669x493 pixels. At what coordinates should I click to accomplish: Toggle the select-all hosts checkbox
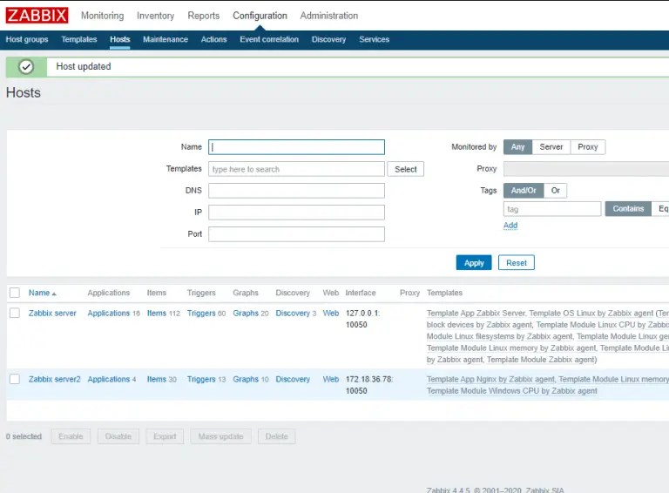tap(15, 293)
